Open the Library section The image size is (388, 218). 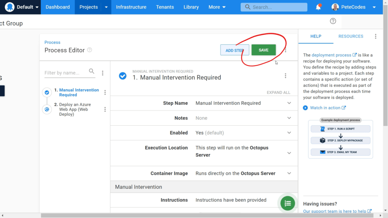191,7
